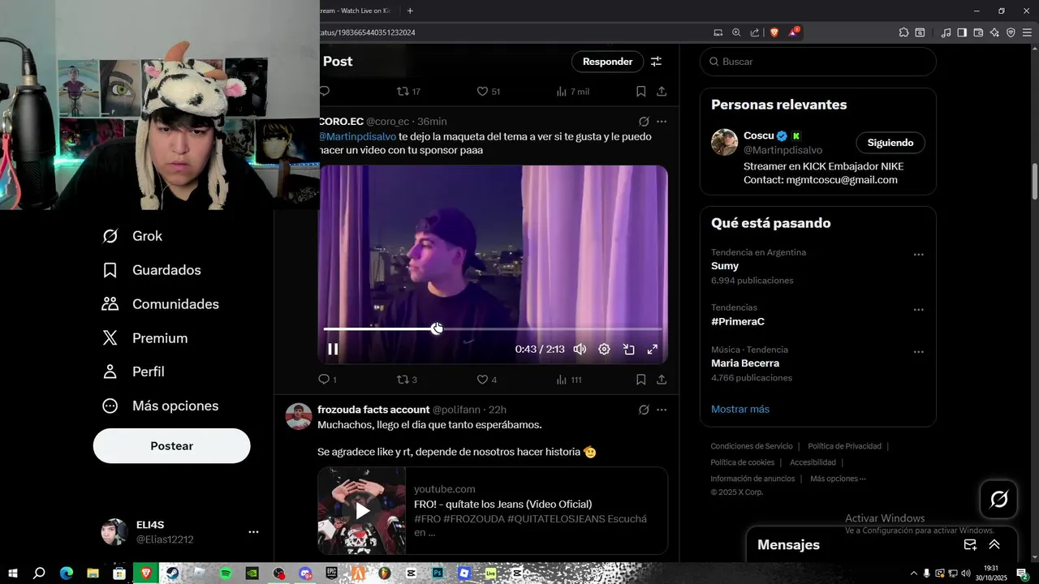Repost CORO.EC post with 3 reposts
Viewport: 1039px width, 584px height.
point(407,380)
